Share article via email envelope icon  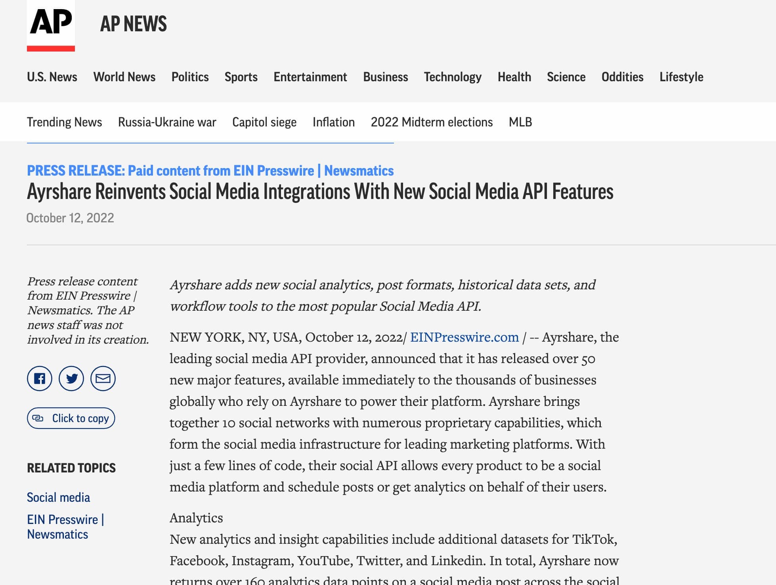[x=103, y=379]
